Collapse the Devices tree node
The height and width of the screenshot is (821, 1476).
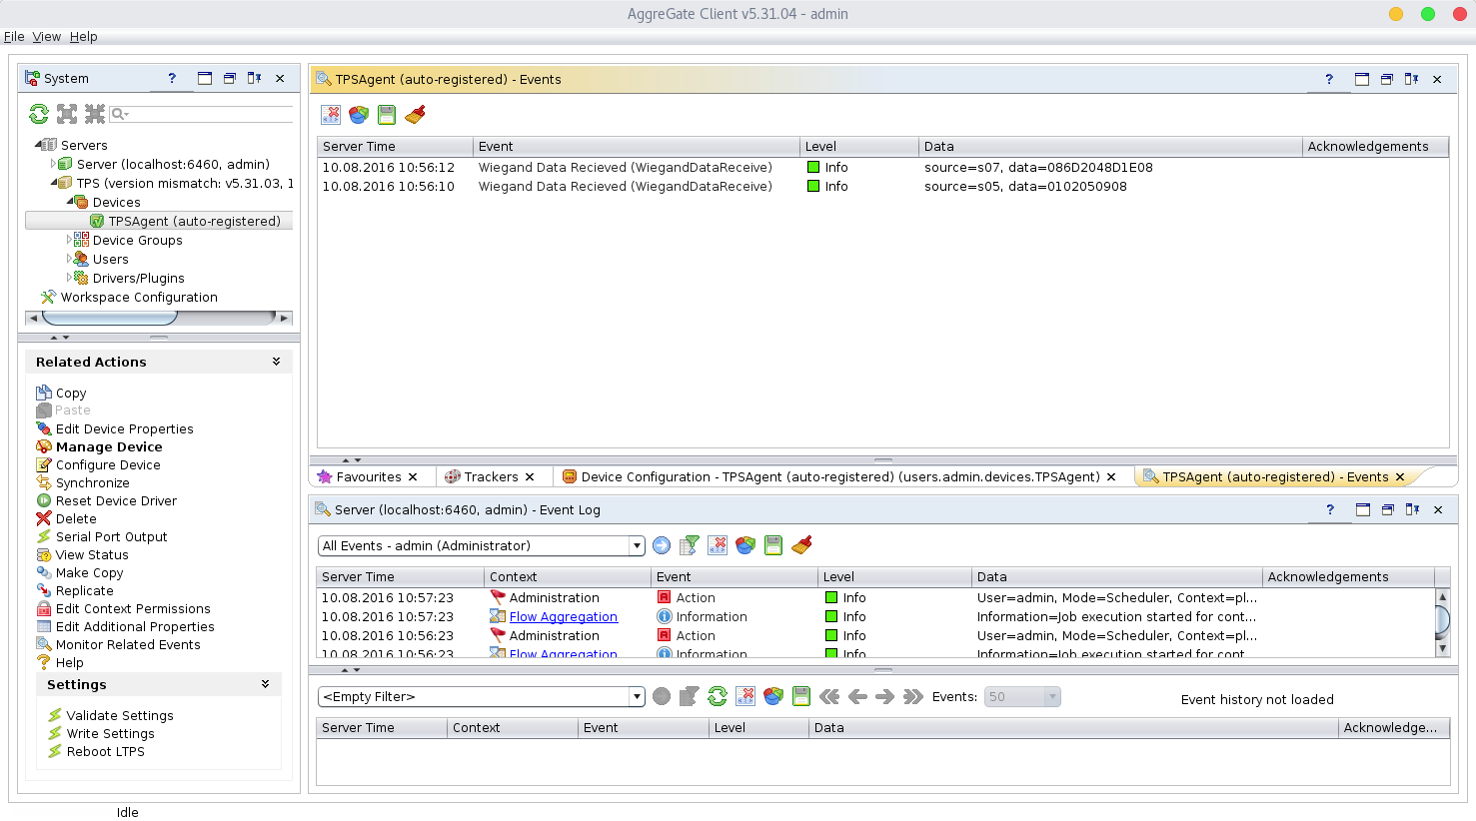coord(70,202)
